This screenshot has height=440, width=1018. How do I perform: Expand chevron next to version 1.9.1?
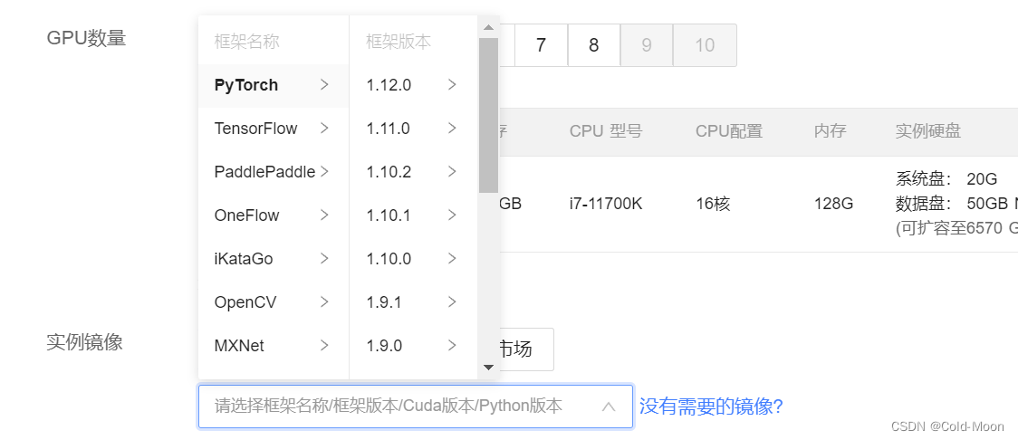point(453,302)
